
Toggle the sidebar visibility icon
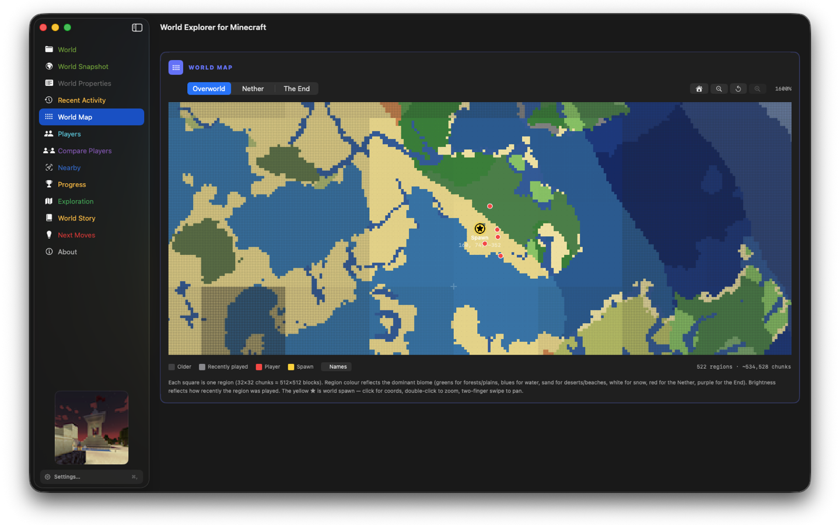point(137,27)
